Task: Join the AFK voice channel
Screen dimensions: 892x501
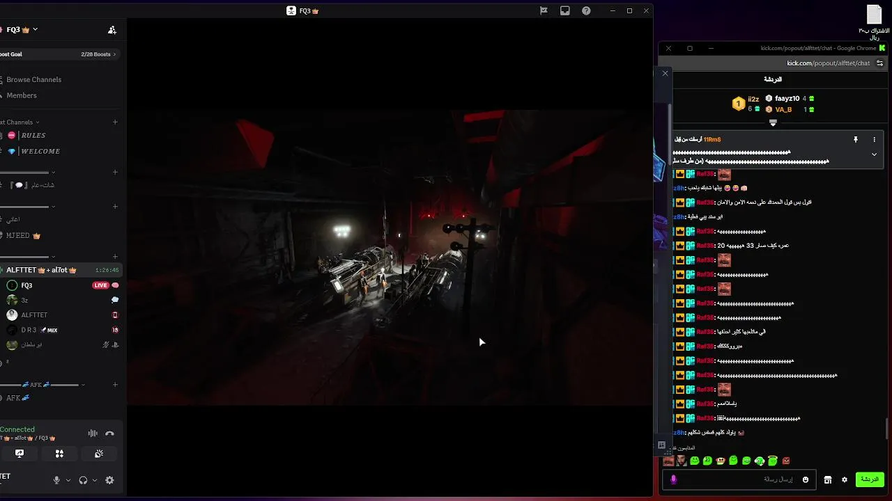Action: pos(18,398)
